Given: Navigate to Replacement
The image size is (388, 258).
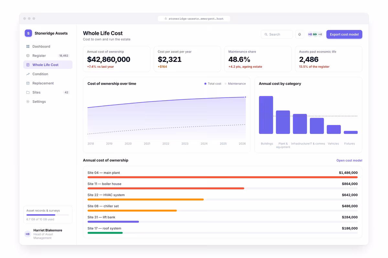Looking at the screenshot, I should tap(48, 83).
